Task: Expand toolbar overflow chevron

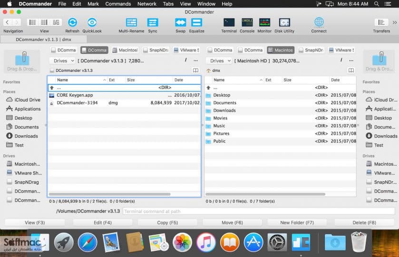Action: pos(394,22)
